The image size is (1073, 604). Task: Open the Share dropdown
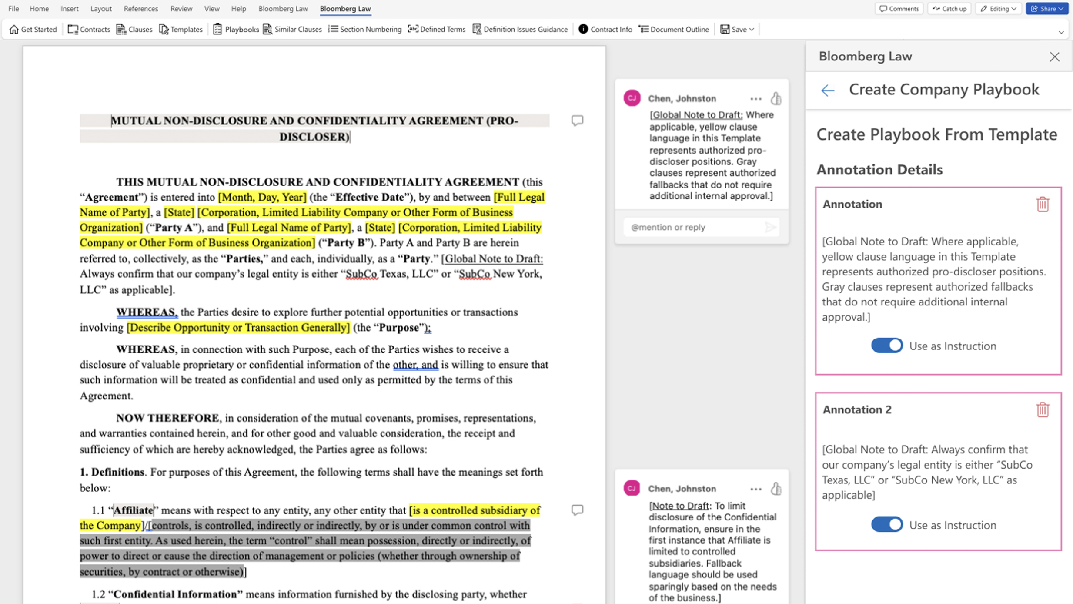tap(1047, 9)
